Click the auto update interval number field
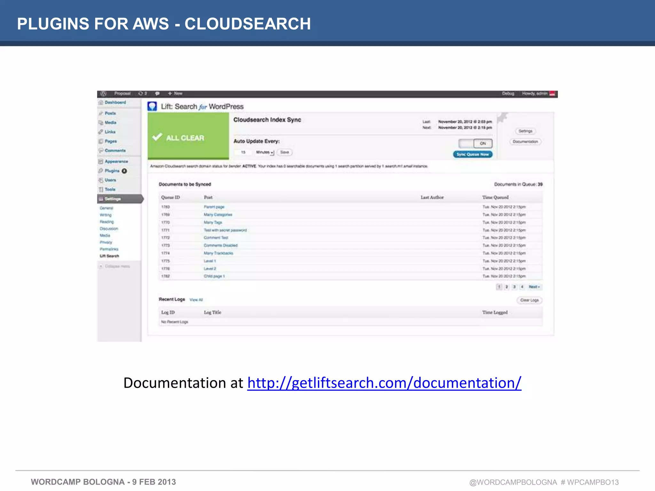655x491 pixels. (x=243, y=152)
